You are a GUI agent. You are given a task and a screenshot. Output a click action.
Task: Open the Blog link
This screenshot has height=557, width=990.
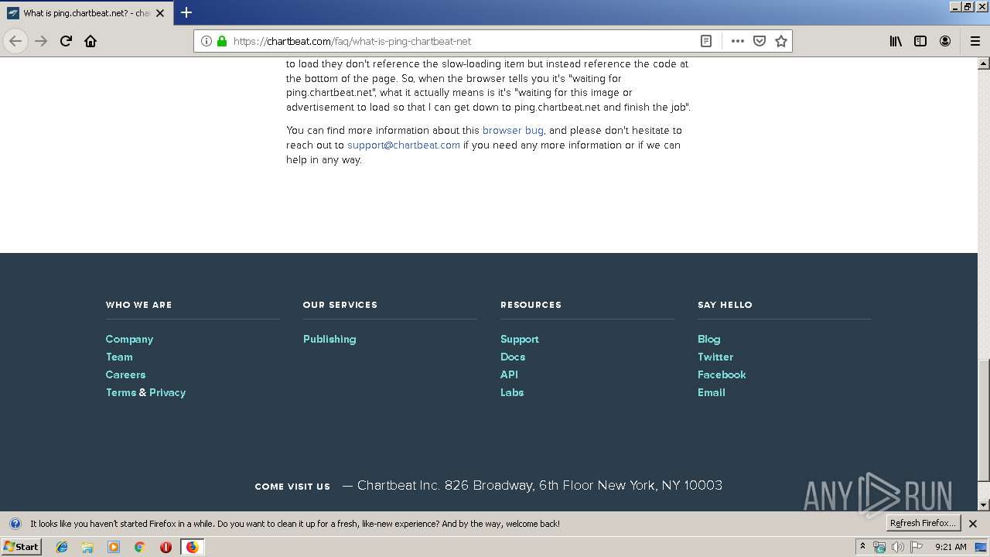(x=708, y=339)
